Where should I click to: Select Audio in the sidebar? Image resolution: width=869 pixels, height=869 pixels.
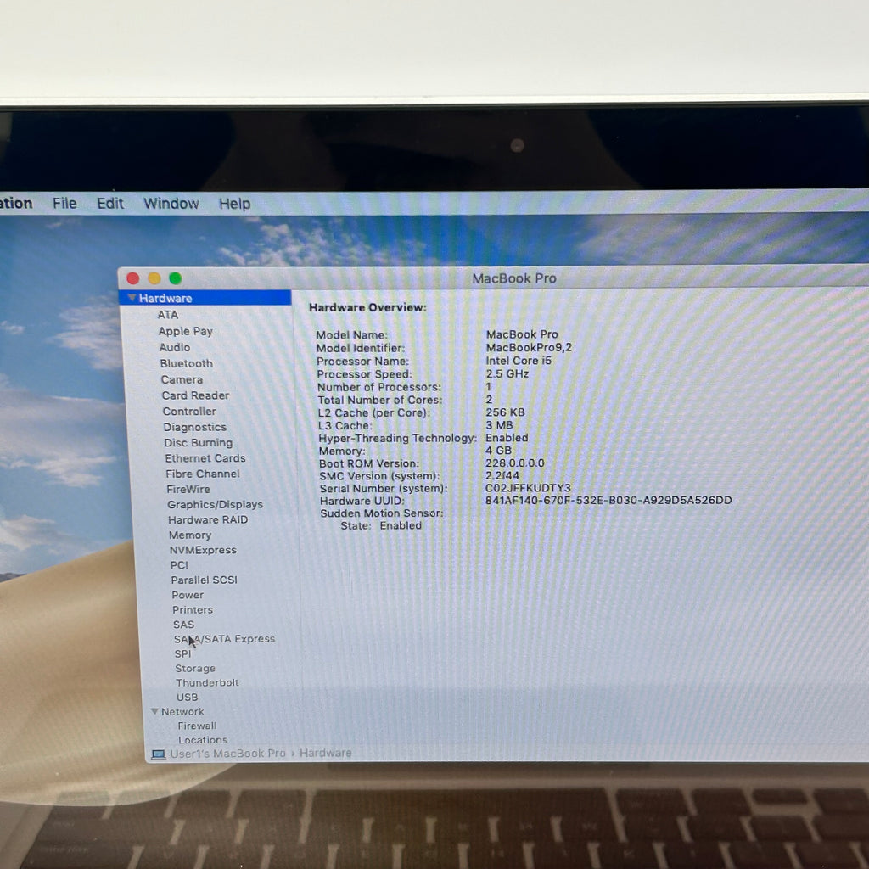[175, 347]
